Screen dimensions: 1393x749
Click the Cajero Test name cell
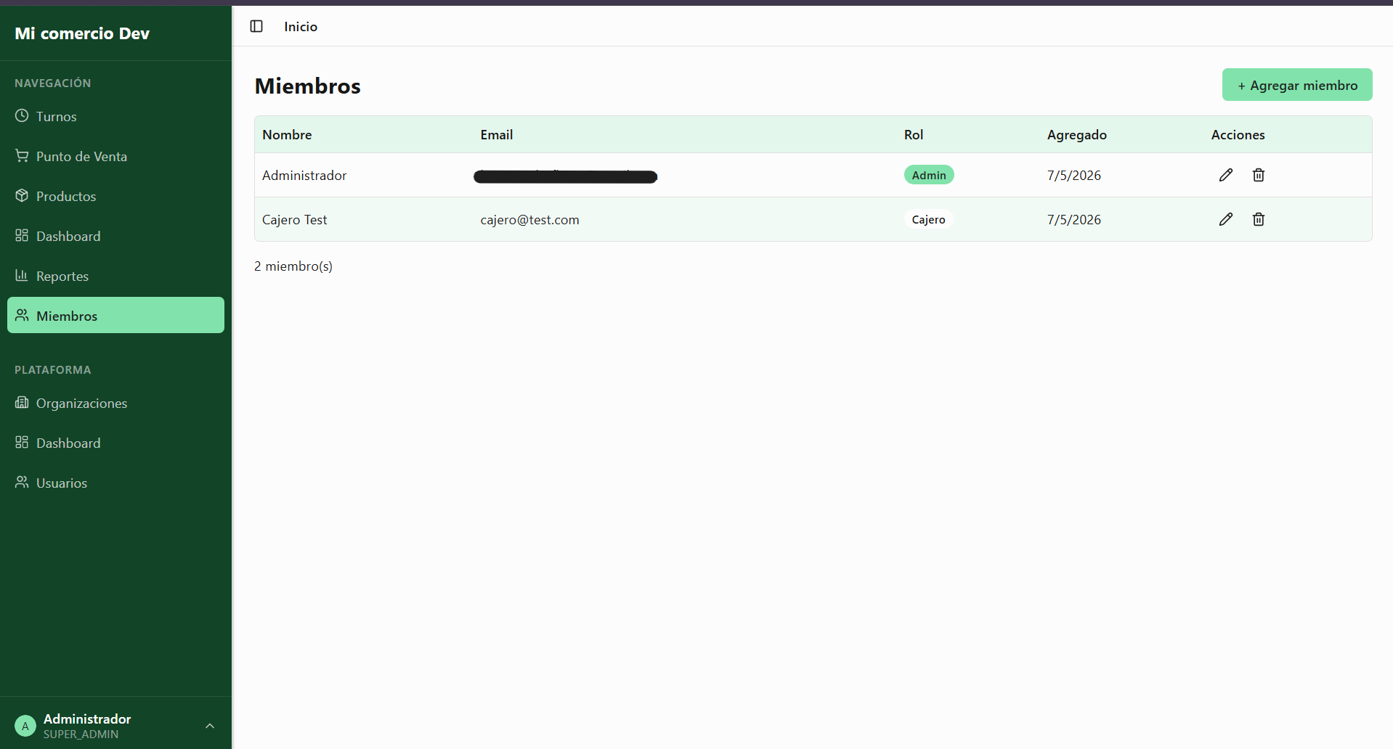294,220
